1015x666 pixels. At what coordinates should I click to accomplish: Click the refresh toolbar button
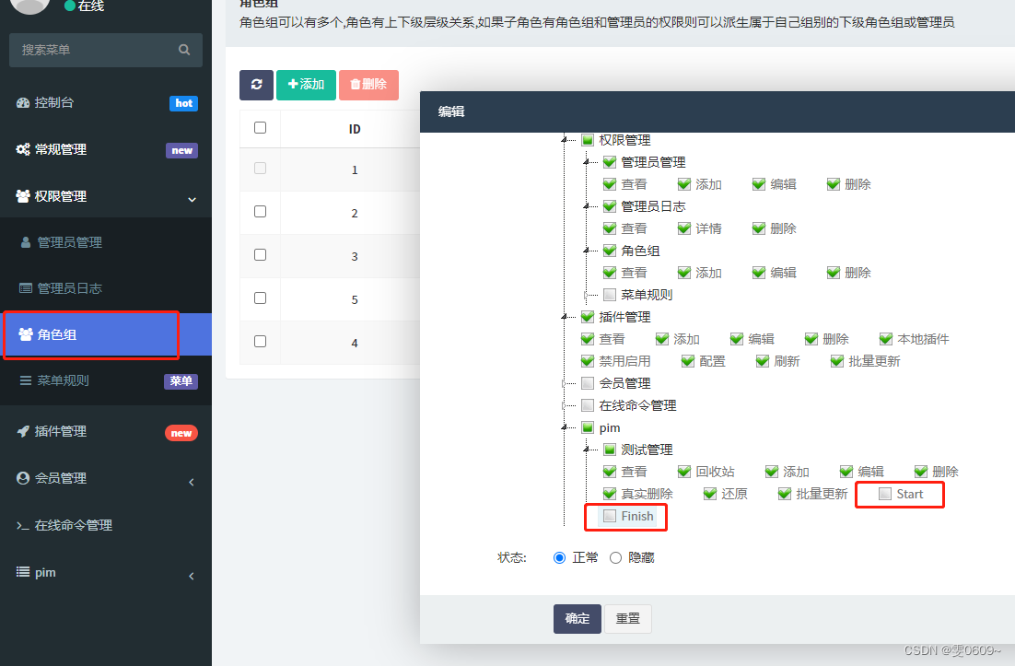tap(256, 85)
